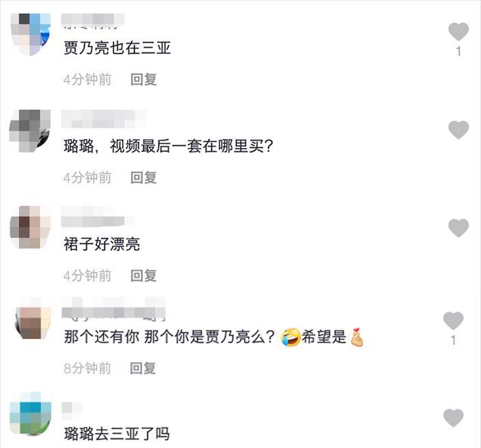Viewport: 481px width, 448px height.
Task: Like the comment 裙子好漂亮
Action: coord(458,228)
